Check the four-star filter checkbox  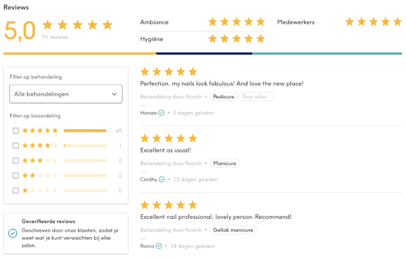coord(15,145)
